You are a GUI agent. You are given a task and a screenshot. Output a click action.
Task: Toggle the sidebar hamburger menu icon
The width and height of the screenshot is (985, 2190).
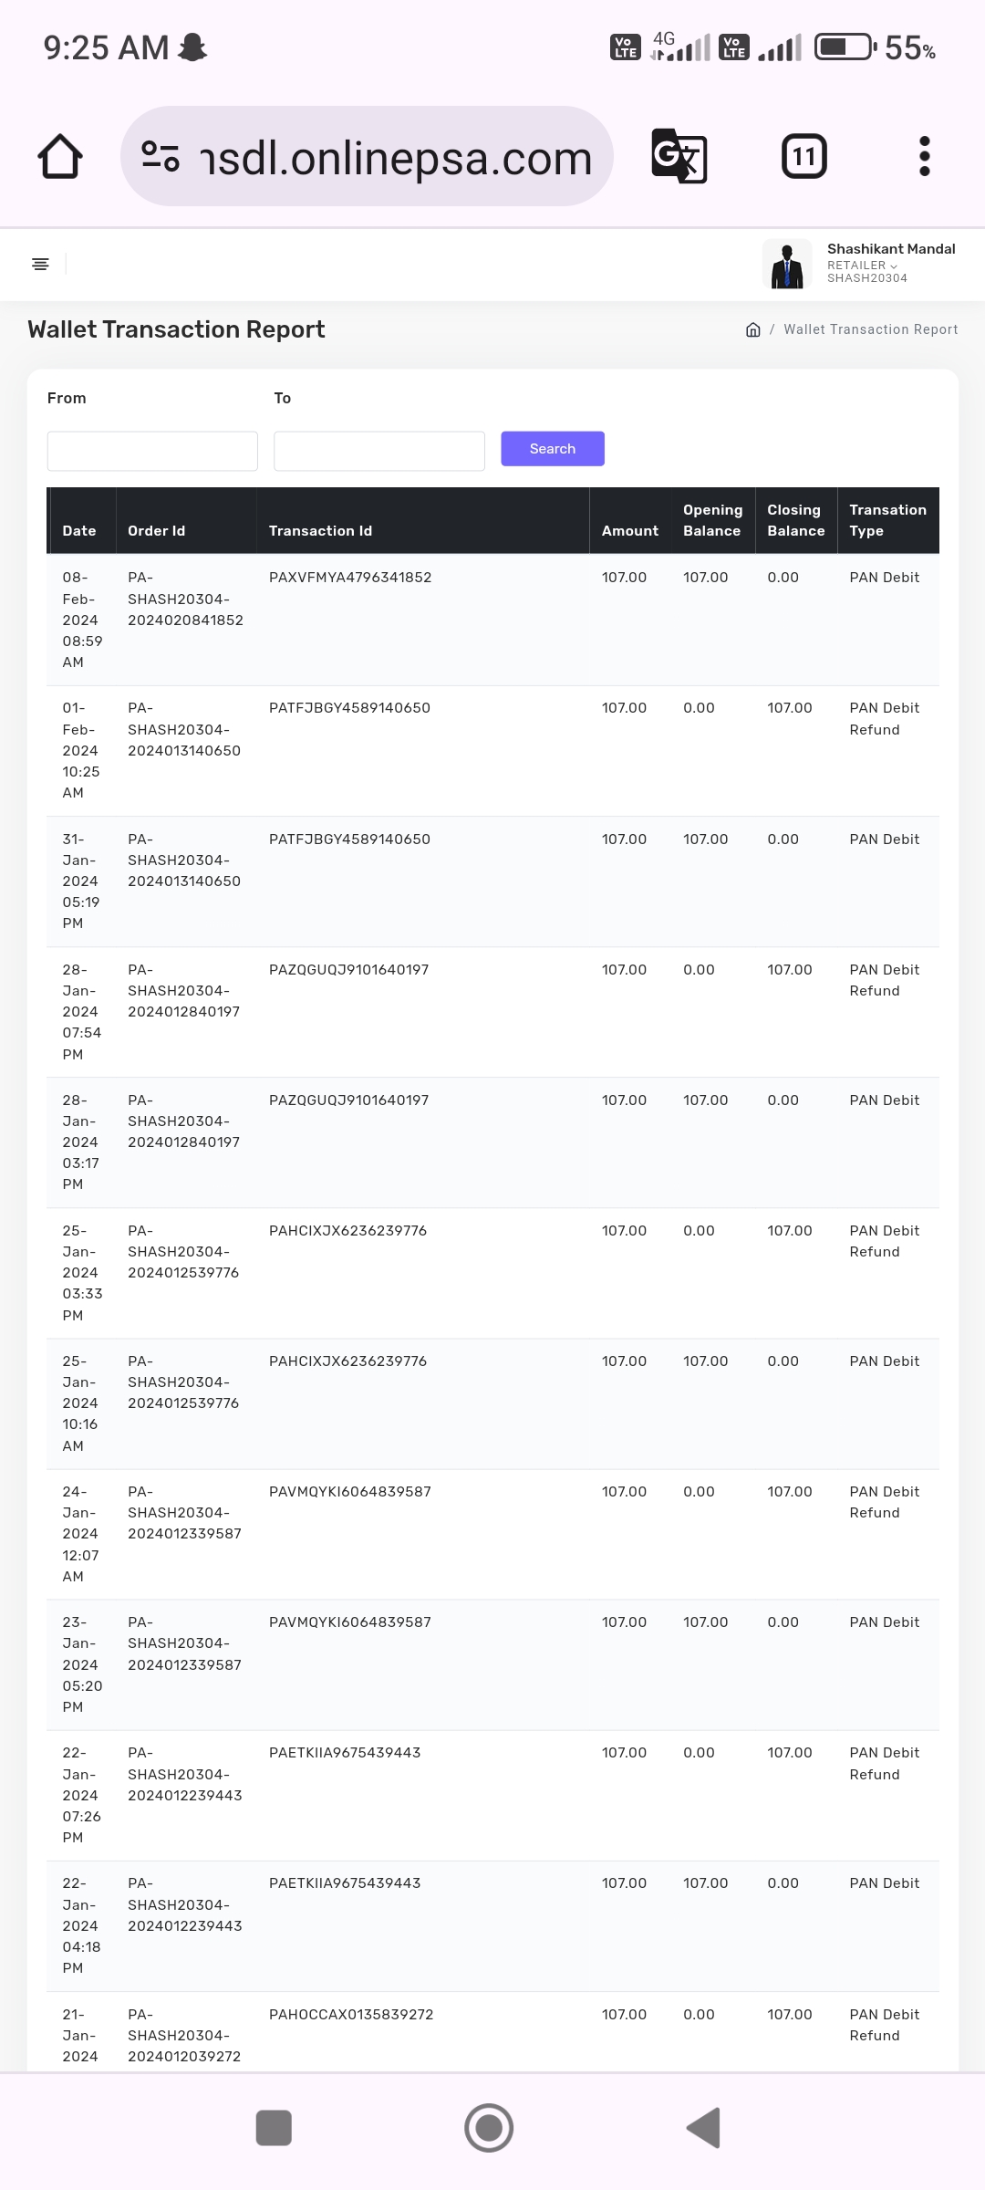40,264
